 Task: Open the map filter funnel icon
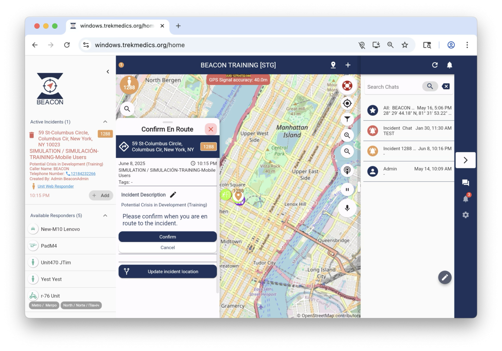point(347,119)
